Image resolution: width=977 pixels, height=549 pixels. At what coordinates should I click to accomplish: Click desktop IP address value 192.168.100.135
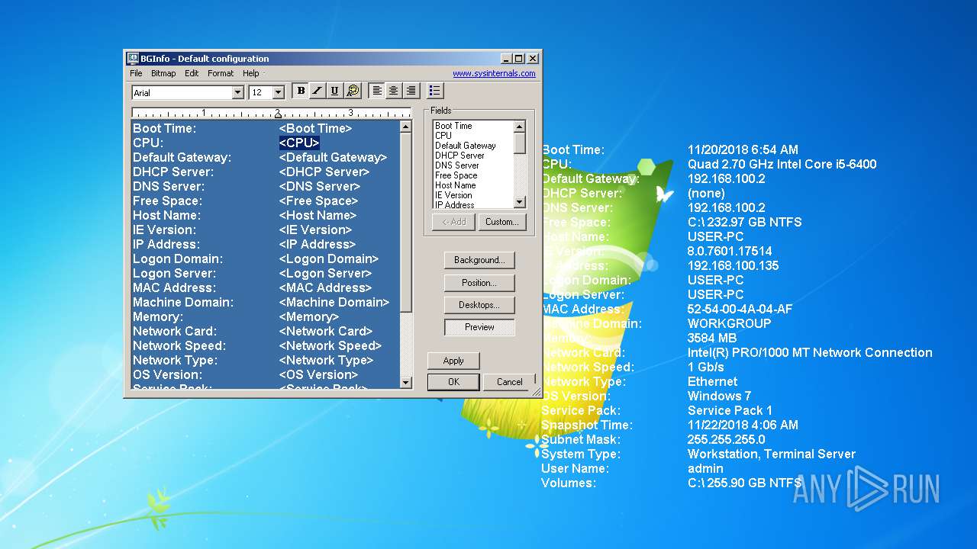click(x=733, y=265)
